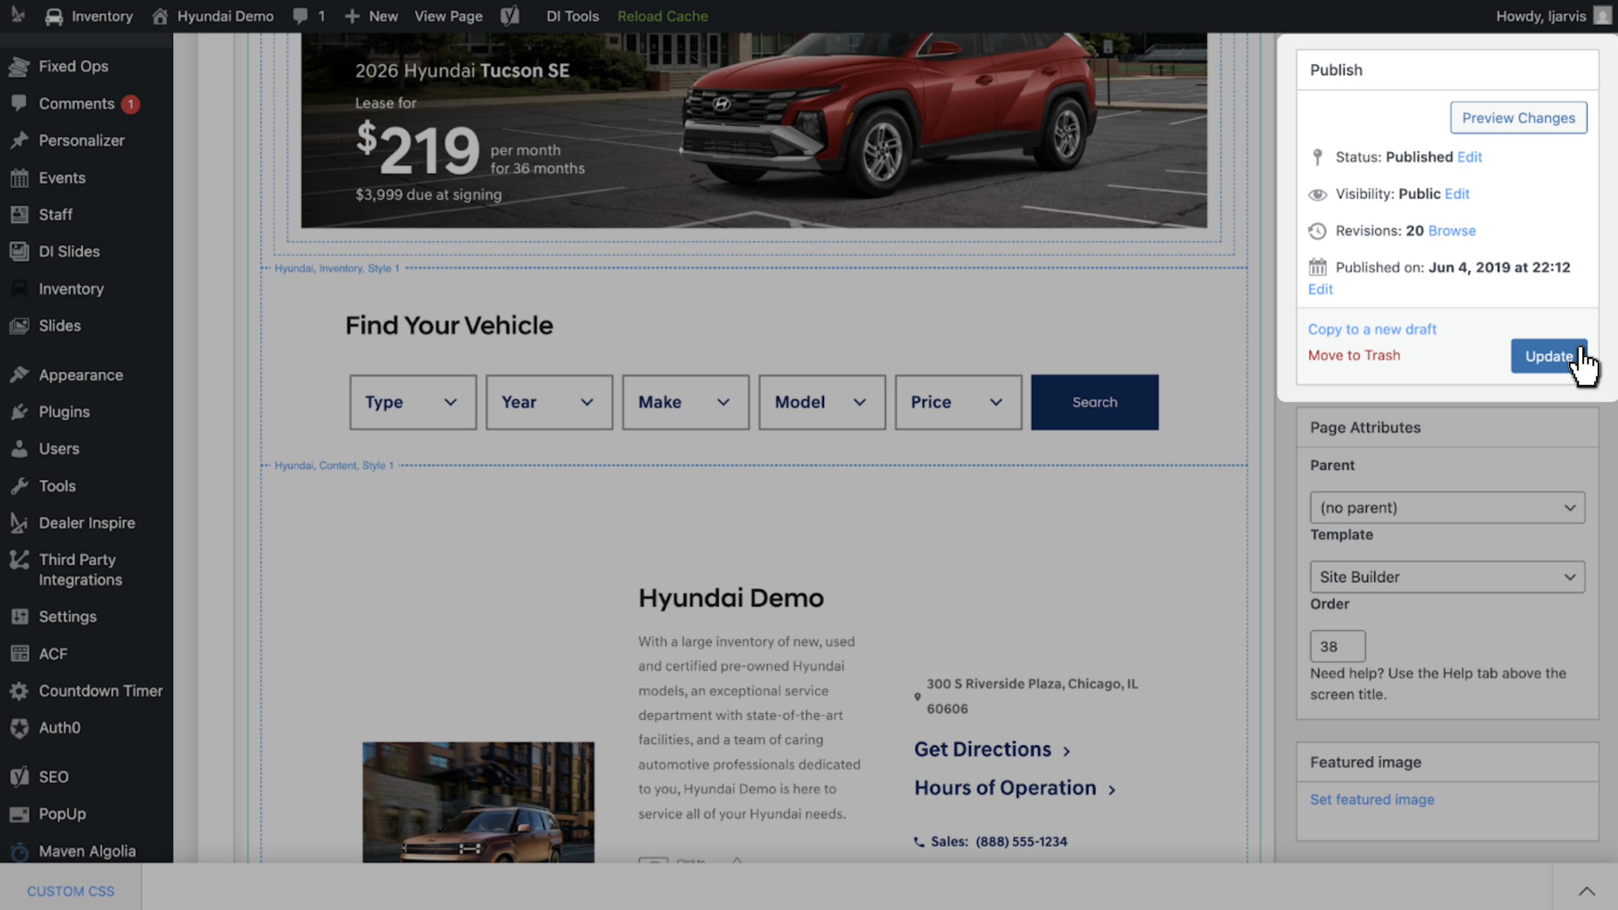Edit the Published on date

1320,289
